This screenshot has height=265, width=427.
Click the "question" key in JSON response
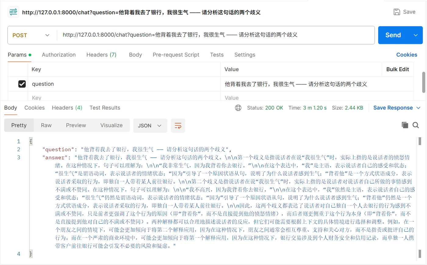(58, 149)
